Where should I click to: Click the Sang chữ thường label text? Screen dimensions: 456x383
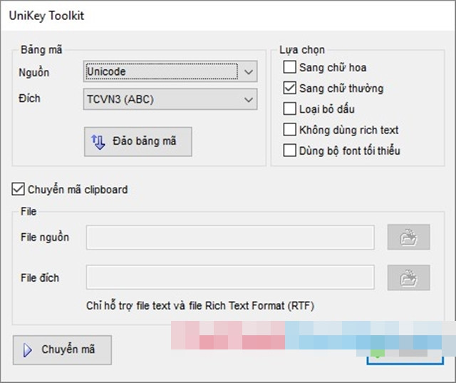coord(341,89)
